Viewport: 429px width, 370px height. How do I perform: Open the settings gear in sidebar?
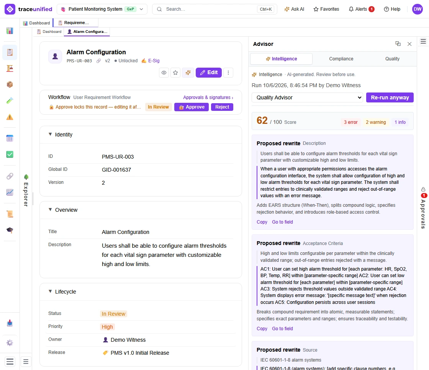point(10,343)
